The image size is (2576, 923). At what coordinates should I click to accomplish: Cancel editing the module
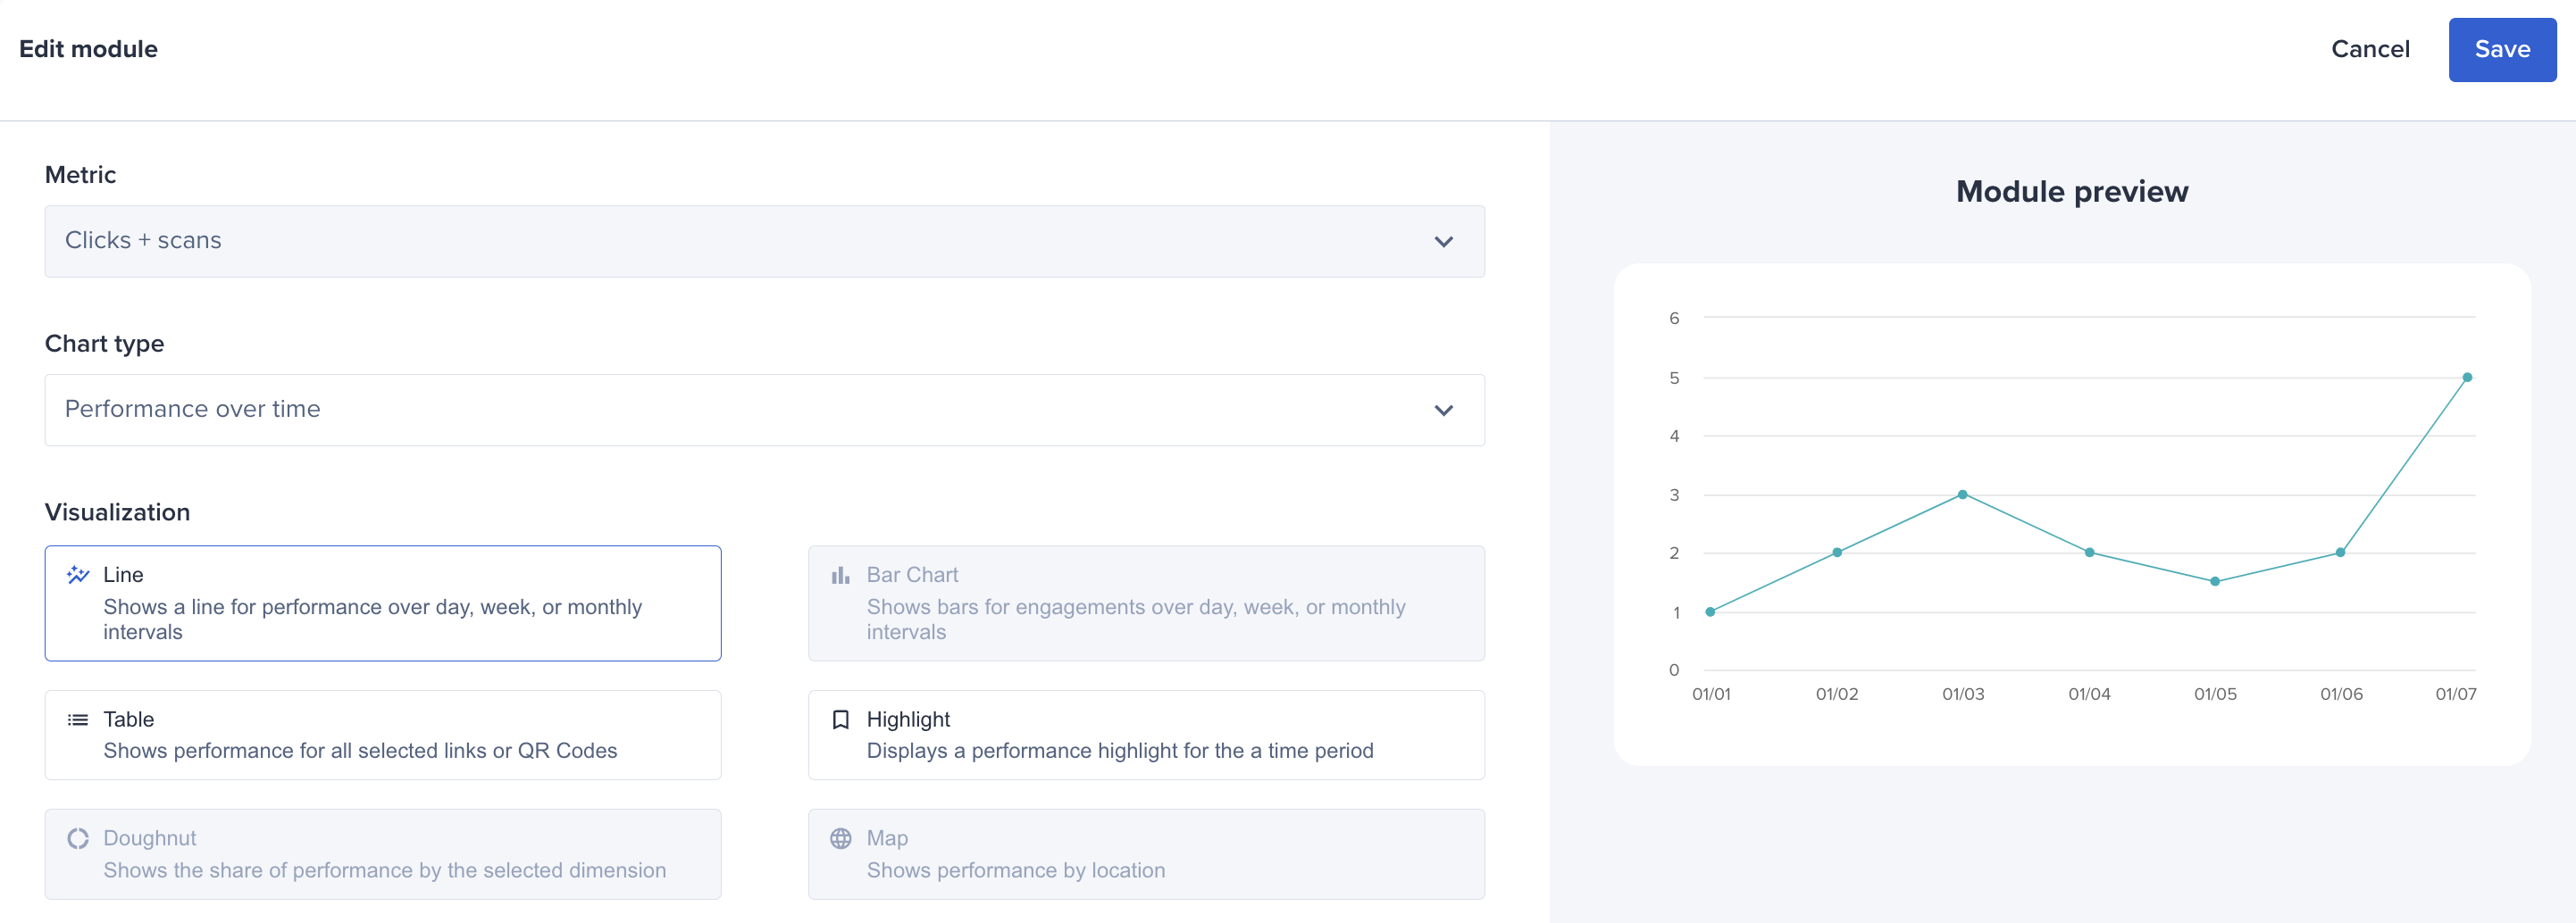[2370, 50]
